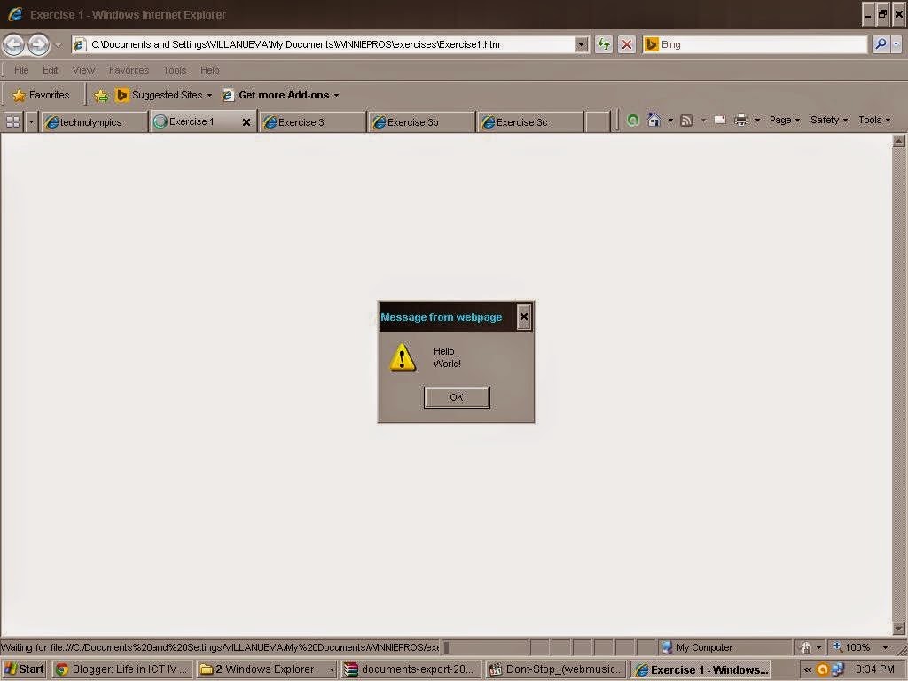
Task: Click the Start button
Action: coord(24,669)
